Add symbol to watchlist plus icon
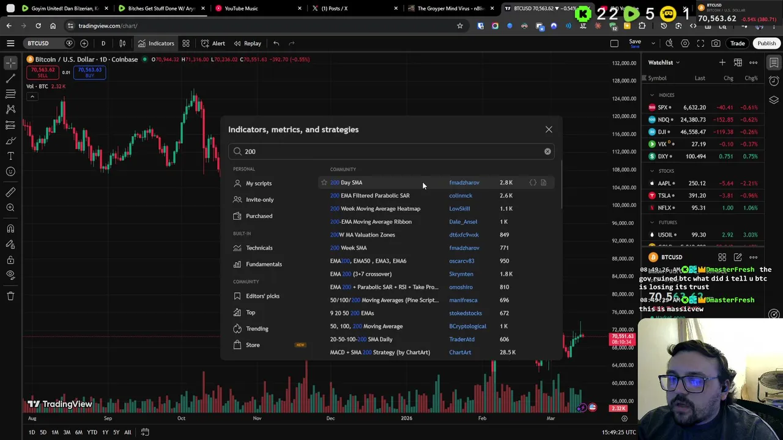 click(722, 62)
